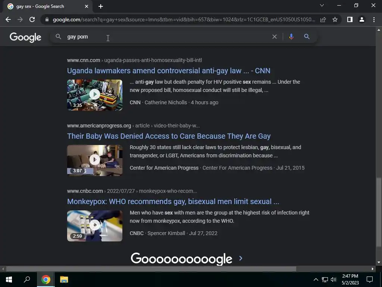Viewport: 382px width, 287px height.
Task: Open the Uganda lawmakers CNN result link
Action: [169, 71]
